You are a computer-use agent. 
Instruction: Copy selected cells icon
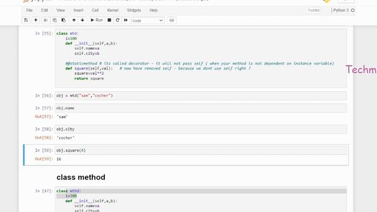[x=55, y=20]
